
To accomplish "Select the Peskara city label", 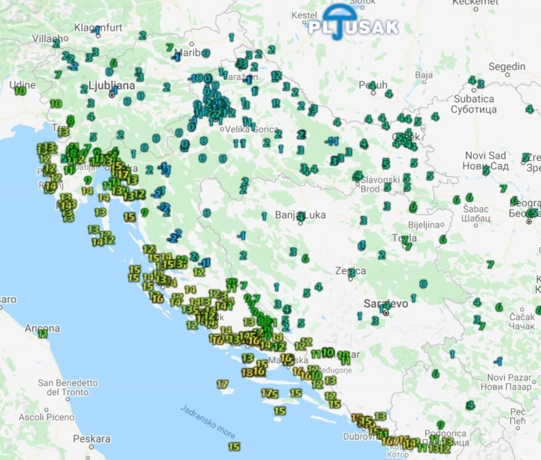I will [91, 439].
